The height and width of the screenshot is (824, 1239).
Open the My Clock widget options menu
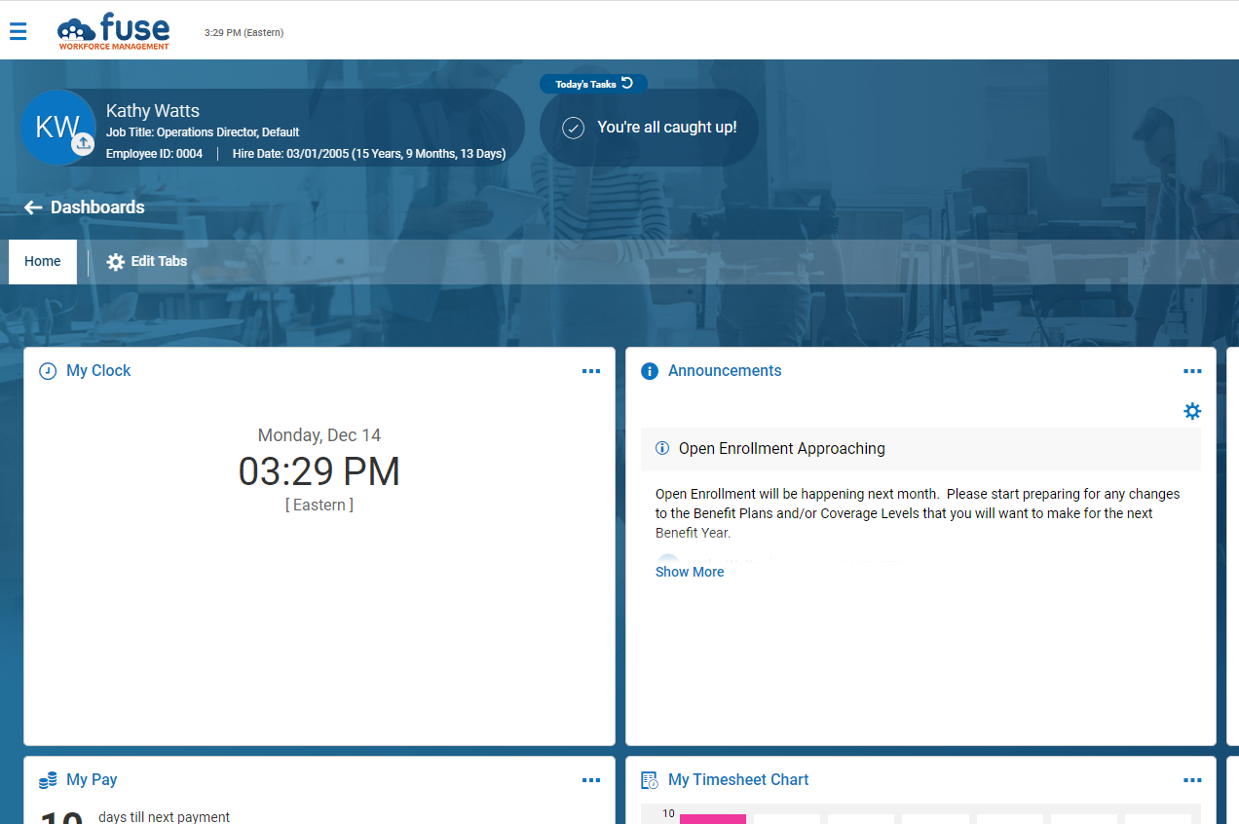click(x=591, y=371)
